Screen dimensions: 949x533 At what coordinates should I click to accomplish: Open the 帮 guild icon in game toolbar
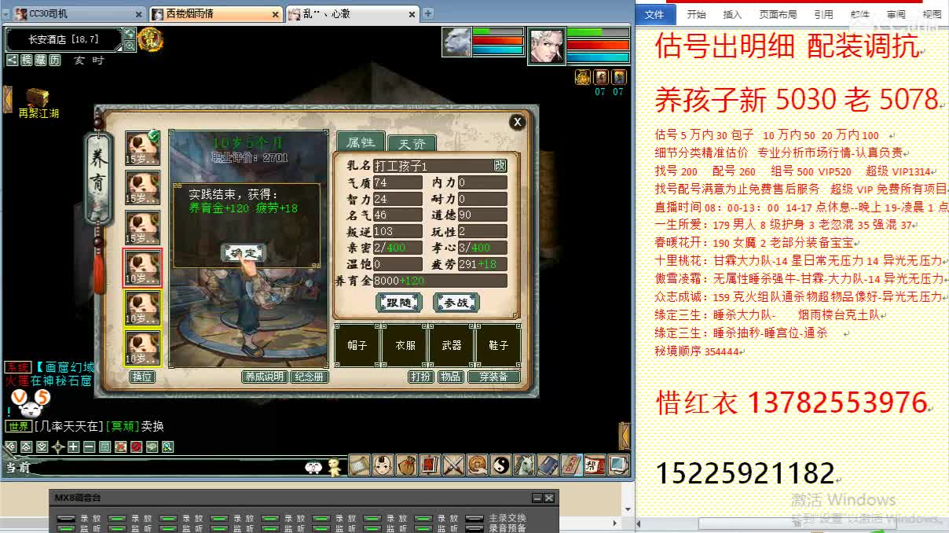[595, 465]
